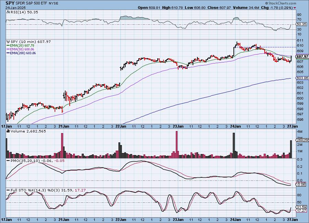Click the EMA(20) 607.78 legend text
The height and width of the screenshot is (223, 309).
(22, 46)
